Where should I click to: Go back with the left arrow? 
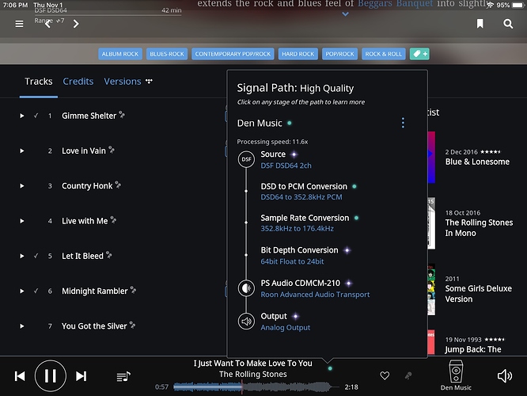(48, 24)
